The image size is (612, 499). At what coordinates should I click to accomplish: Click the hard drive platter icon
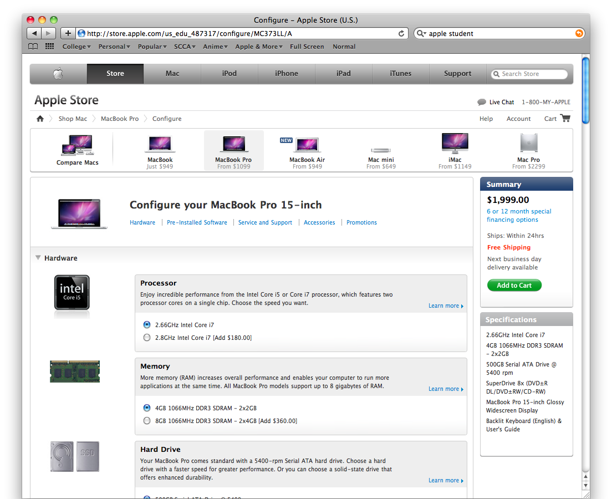tap(62, 456)
